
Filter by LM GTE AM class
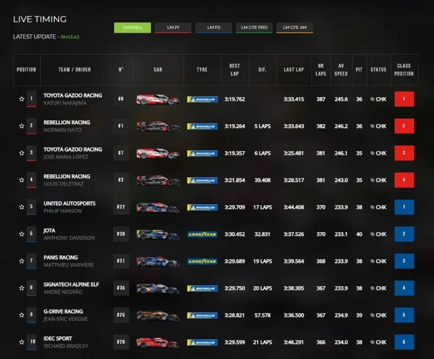click(x=294, y=27)
